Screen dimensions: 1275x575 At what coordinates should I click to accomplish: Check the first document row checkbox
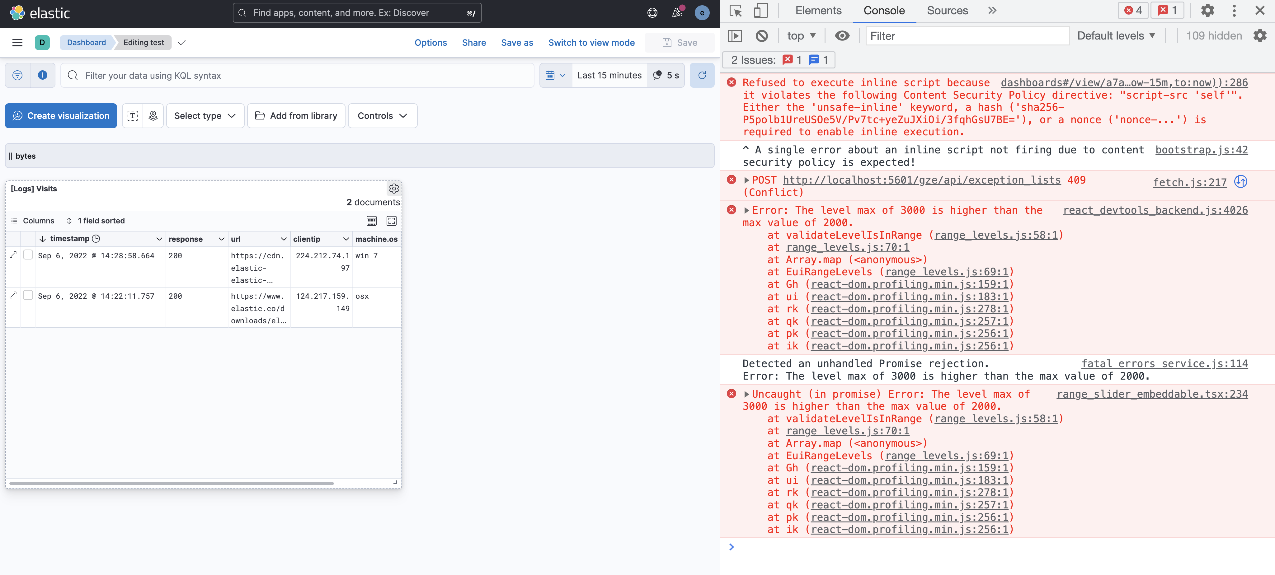pos(28,254)
